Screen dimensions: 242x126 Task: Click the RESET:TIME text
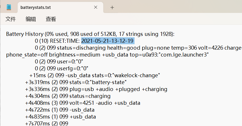click(x=65, y=41)
